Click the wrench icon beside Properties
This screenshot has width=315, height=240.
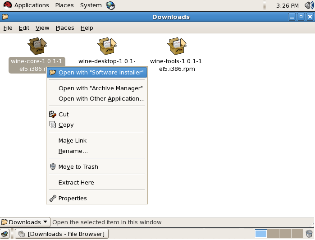(53, 198)
